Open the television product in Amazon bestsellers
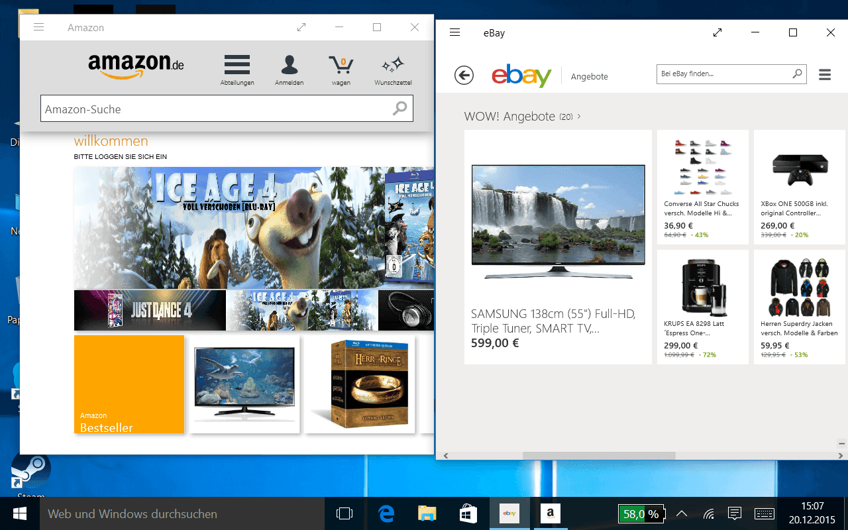Viewport: 848px width, 530px height. [x=244, y=384]
